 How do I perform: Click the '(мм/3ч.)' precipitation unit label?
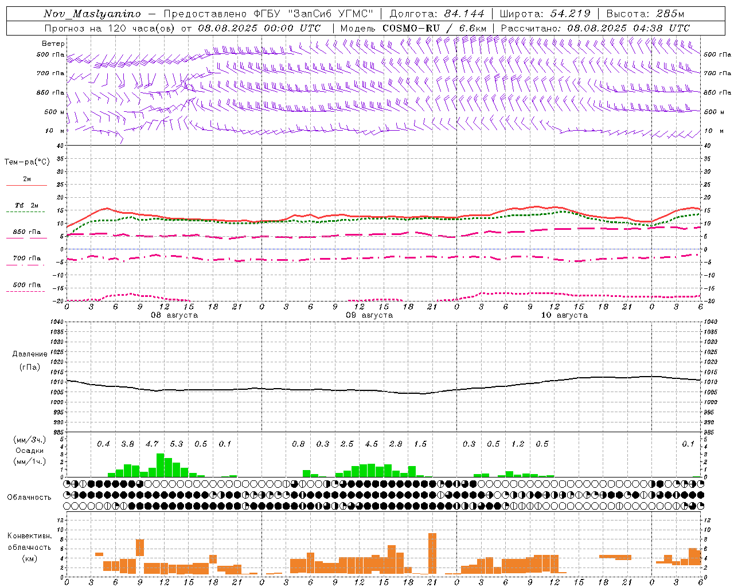click(x=30, y=440)
